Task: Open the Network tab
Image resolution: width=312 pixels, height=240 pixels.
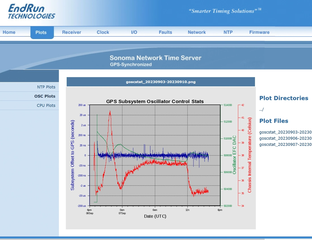Action: point(197,32)
